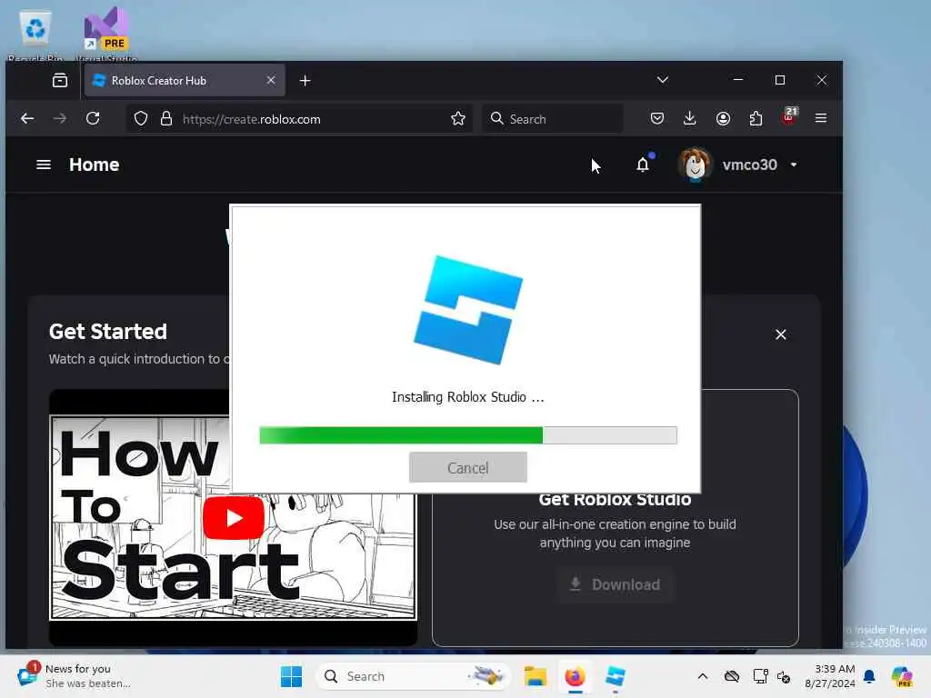Show hidden system tray icons
The height and width of the screenshot is (698, 931).
pos(703,676)
